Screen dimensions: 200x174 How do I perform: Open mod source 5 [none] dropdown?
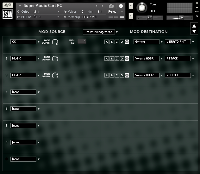click(x=23, y=109)
